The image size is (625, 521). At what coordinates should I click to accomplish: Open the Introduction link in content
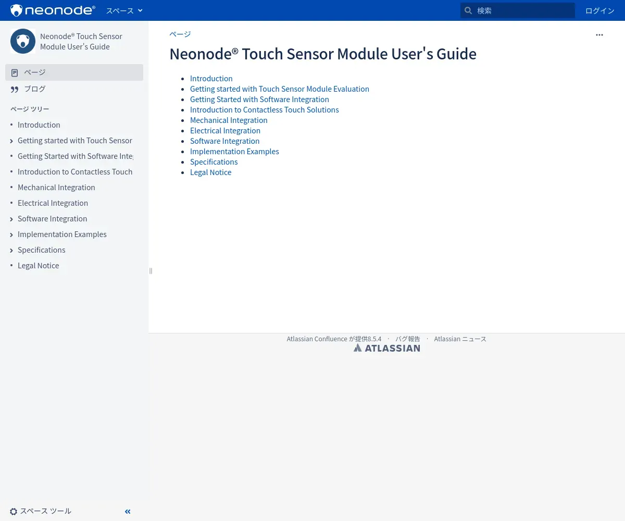click(x=211, y=78)
